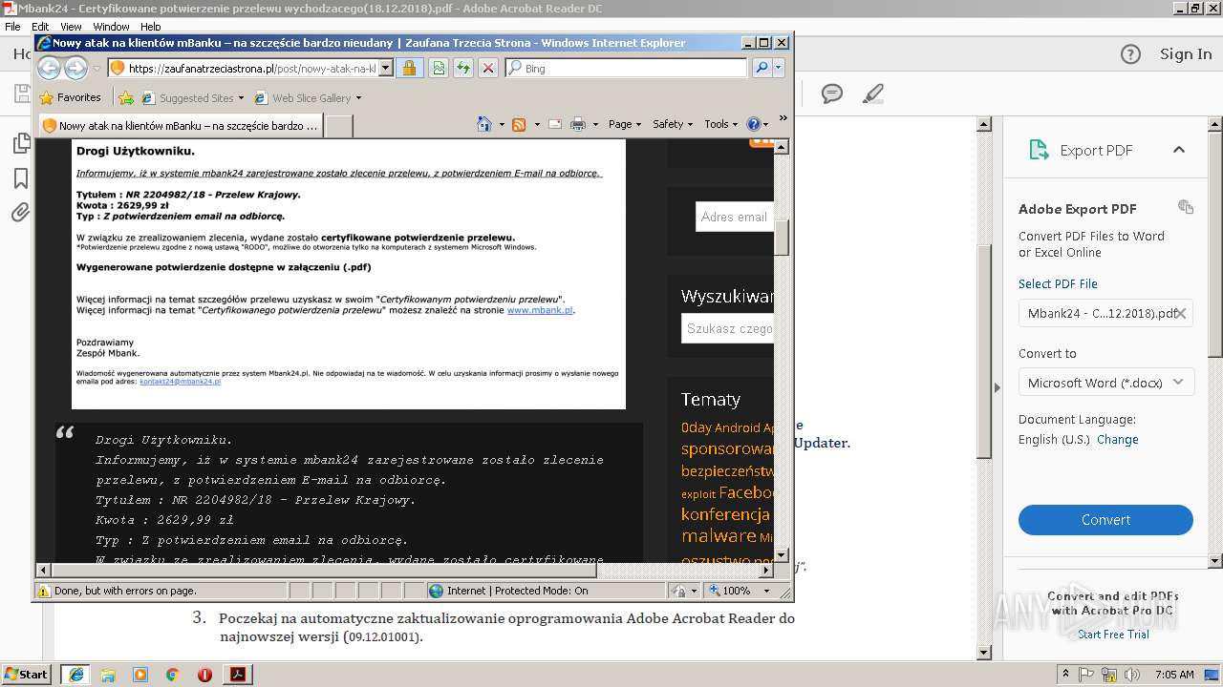Open the Acrobat Page Thumbnails panel icon
The image size is (1223, 687).
(20, 144)
